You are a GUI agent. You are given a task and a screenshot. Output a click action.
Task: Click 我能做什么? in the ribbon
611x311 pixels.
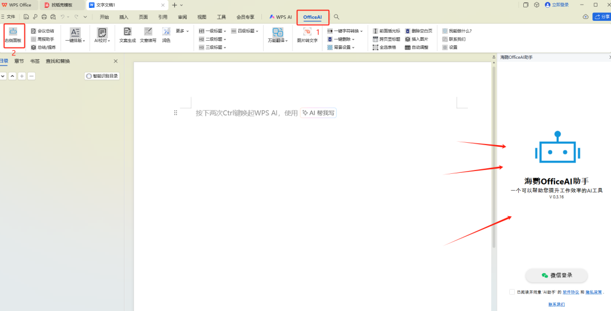[x=457, y=30]
